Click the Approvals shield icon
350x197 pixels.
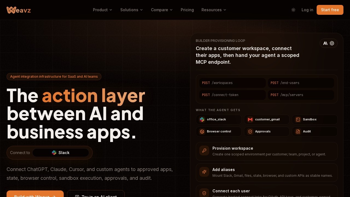250,132
